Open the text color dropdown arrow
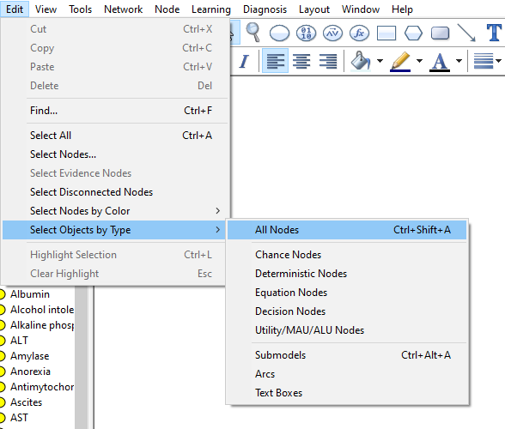The width and height of the screenshot is (505, 429). point(459,61)
